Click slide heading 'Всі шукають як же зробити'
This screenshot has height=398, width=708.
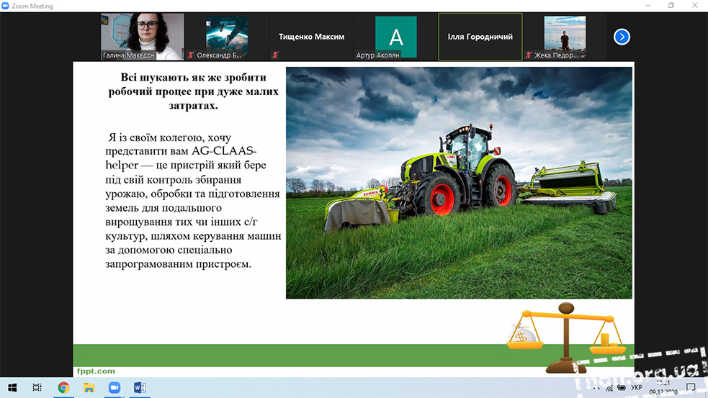click(193, 77)
